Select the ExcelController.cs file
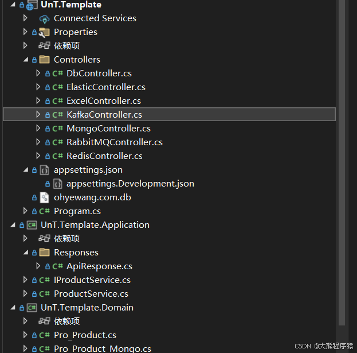 [104, 101]
